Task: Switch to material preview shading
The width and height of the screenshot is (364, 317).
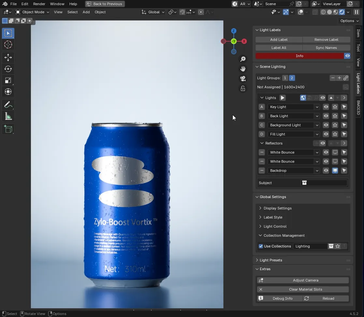Action: click(x=336, y=12)
